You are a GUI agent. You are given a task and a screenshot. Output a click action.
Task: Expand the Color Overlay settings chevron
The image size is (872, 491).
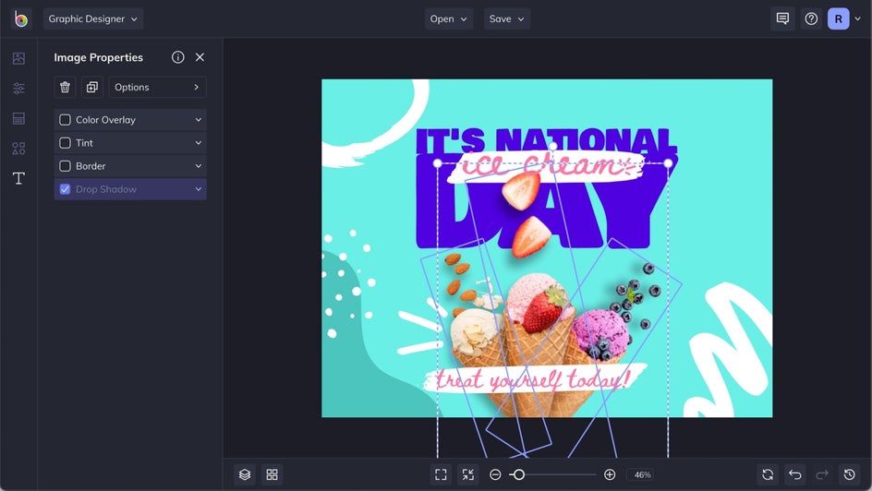coord(199,120)
